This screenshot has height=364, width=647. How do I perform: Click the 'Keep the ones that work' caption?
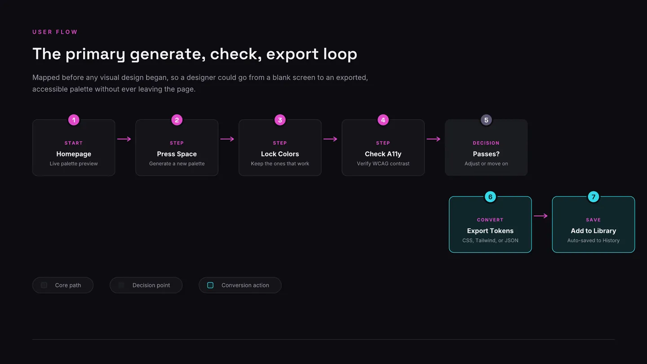(x=280, y=164)
